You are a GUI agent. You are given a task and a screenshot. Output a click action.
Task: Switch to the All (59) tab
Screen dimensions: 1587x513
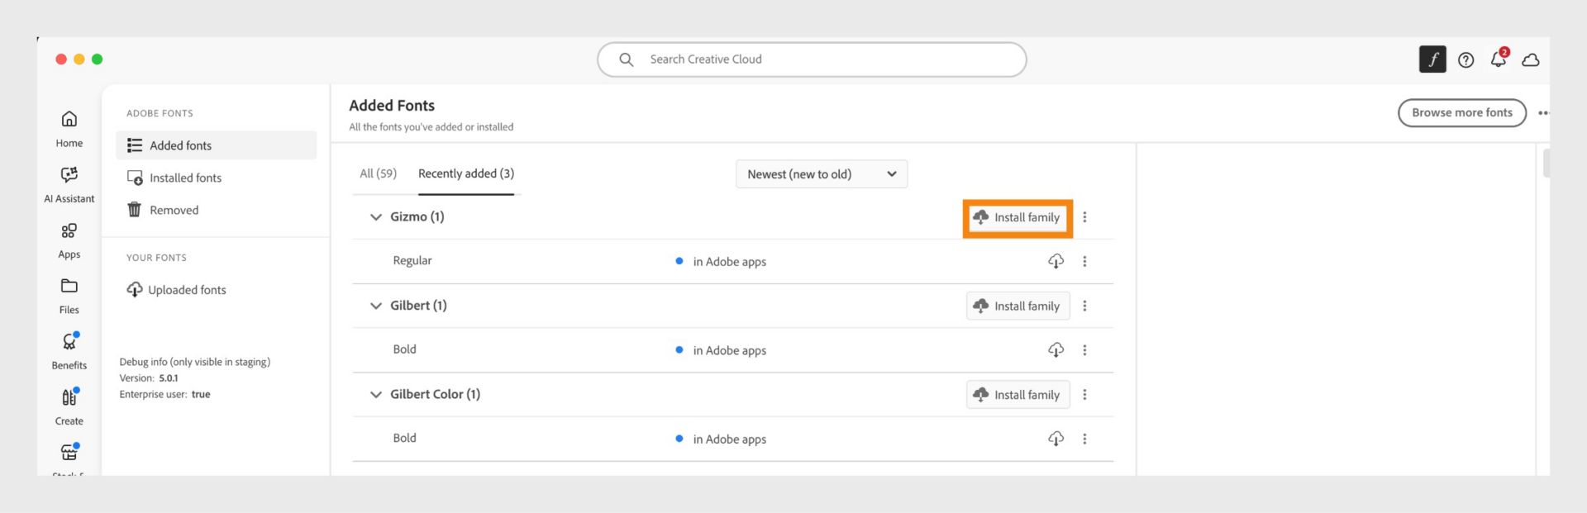point(379,173)
